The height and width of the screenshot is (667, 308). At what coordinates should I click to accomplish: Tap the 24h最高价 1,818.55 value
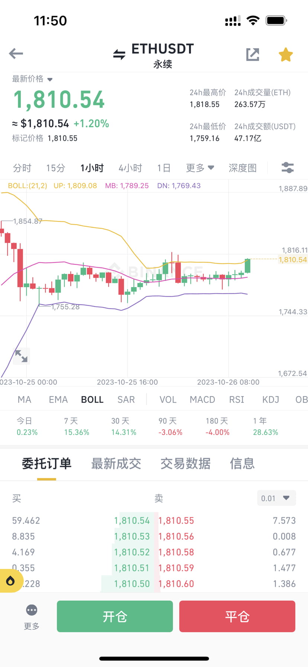[x=205, y=105]
